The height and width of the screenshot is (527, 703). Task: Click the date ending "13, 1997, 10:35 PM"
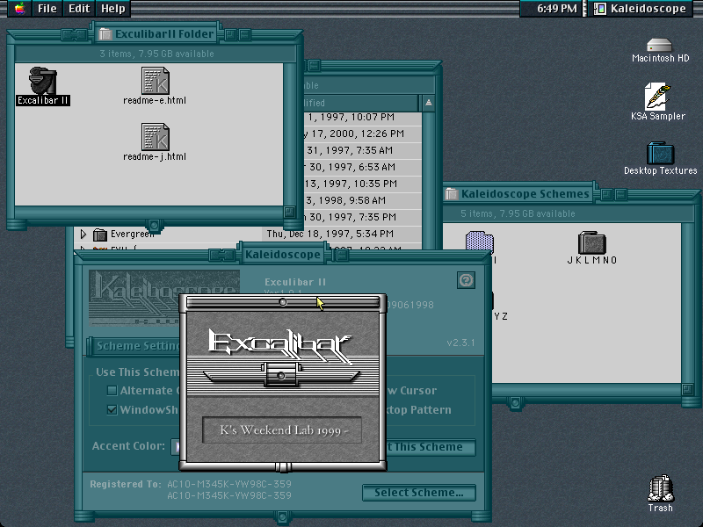[351, 184]
